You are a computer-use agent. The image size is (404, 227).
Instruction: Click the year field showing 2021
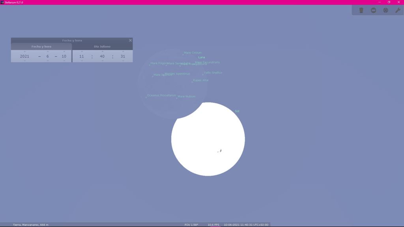pos(24,56)
